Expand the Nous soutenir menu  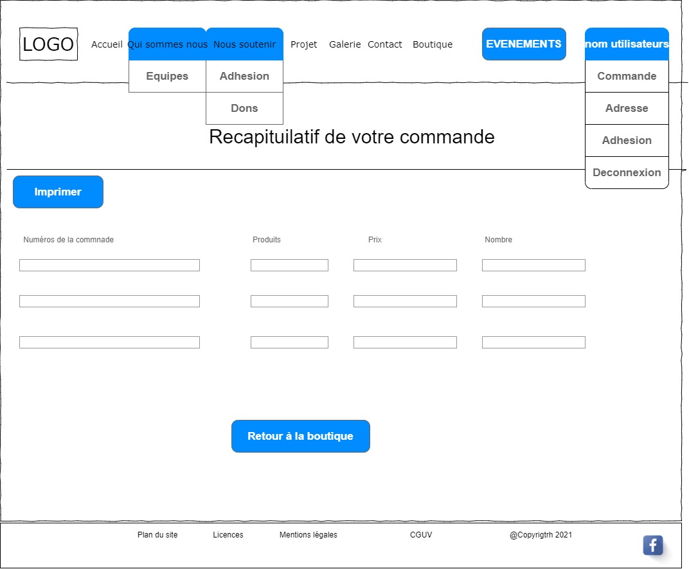coord(244,44)
